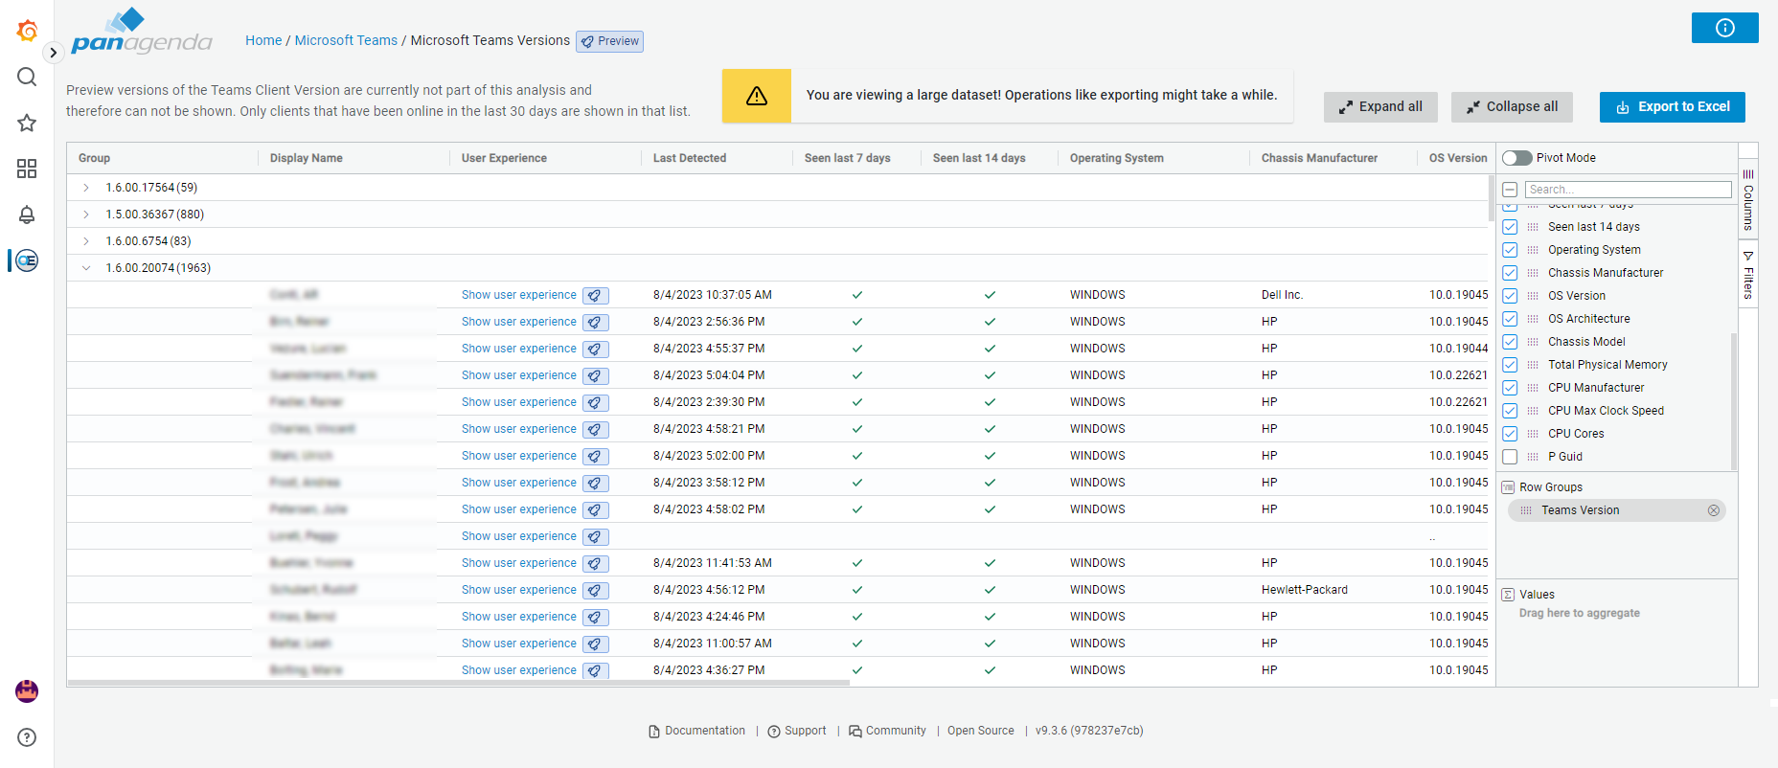Click Expand all button
Image resolution: width=1778 pixels, height=768 pixels.
tap(1380, 107)
